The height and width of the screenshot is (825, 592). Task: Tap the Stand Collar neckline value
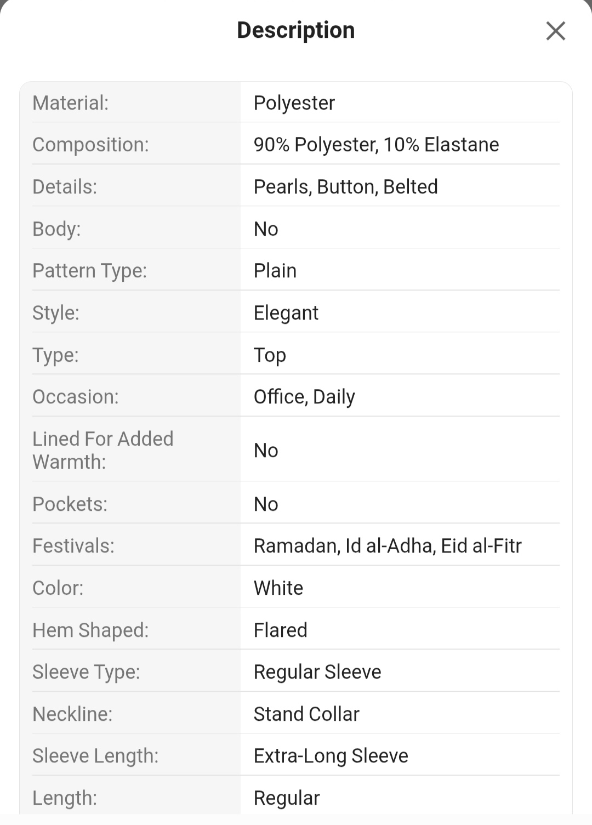click(x=306, y=714)
